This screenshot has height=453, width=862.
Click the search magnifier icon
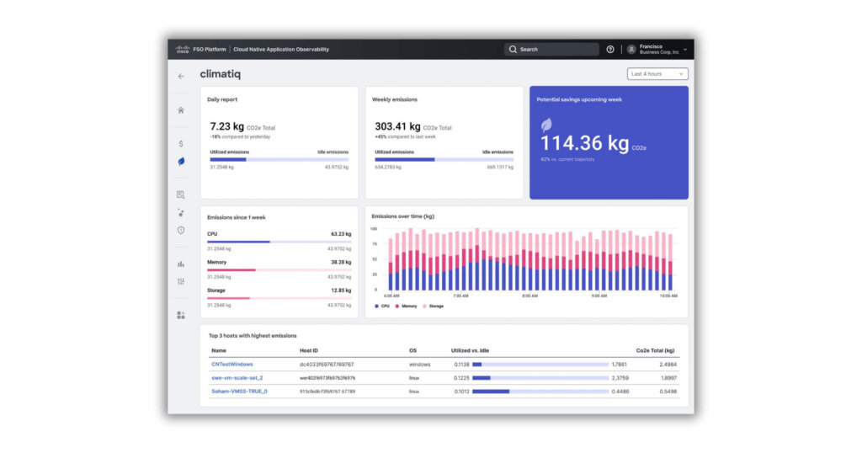[513, 50]
